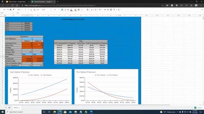Open the more number formats dropdown
The width and height of the screenshot is (204, 114).
(x=38, y=10)
